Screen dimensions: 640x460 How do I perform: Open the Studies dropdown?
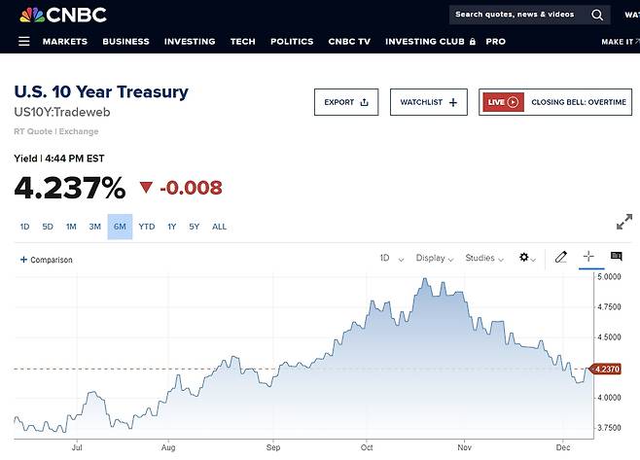(x=484, y=259)
